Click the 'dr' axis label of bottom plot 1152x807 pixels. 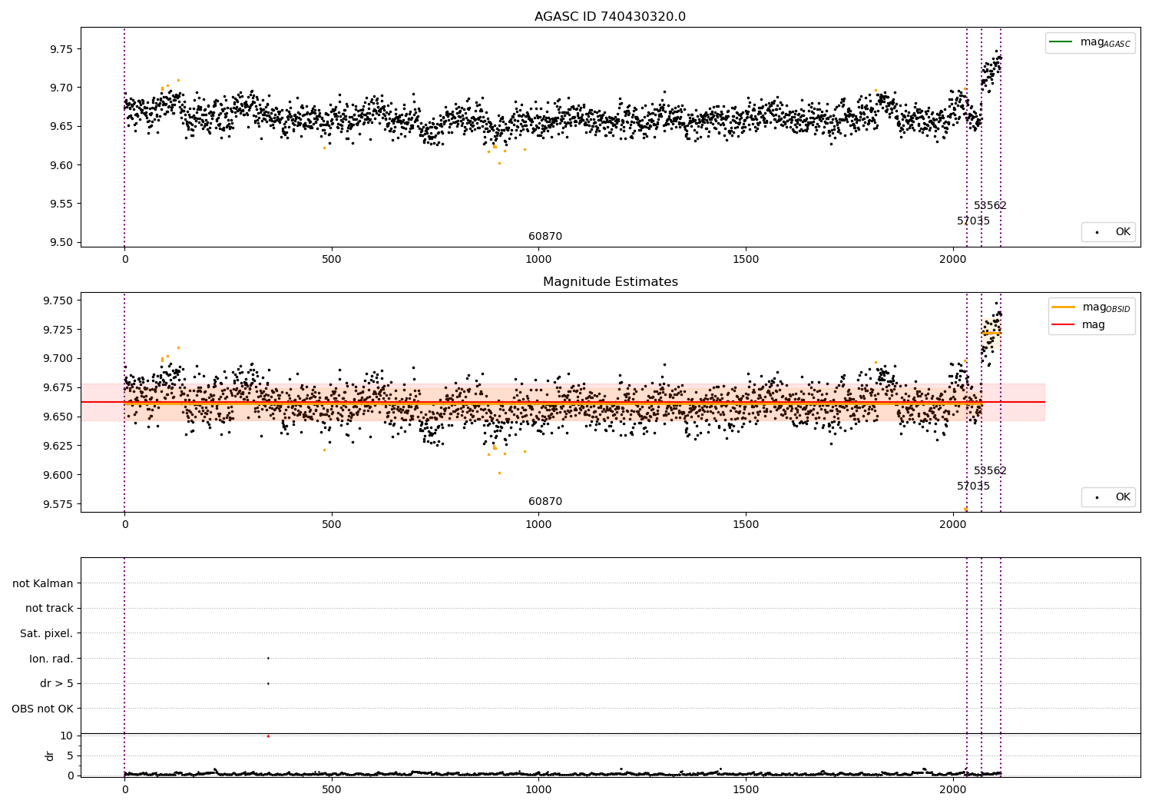pos(50,756)
